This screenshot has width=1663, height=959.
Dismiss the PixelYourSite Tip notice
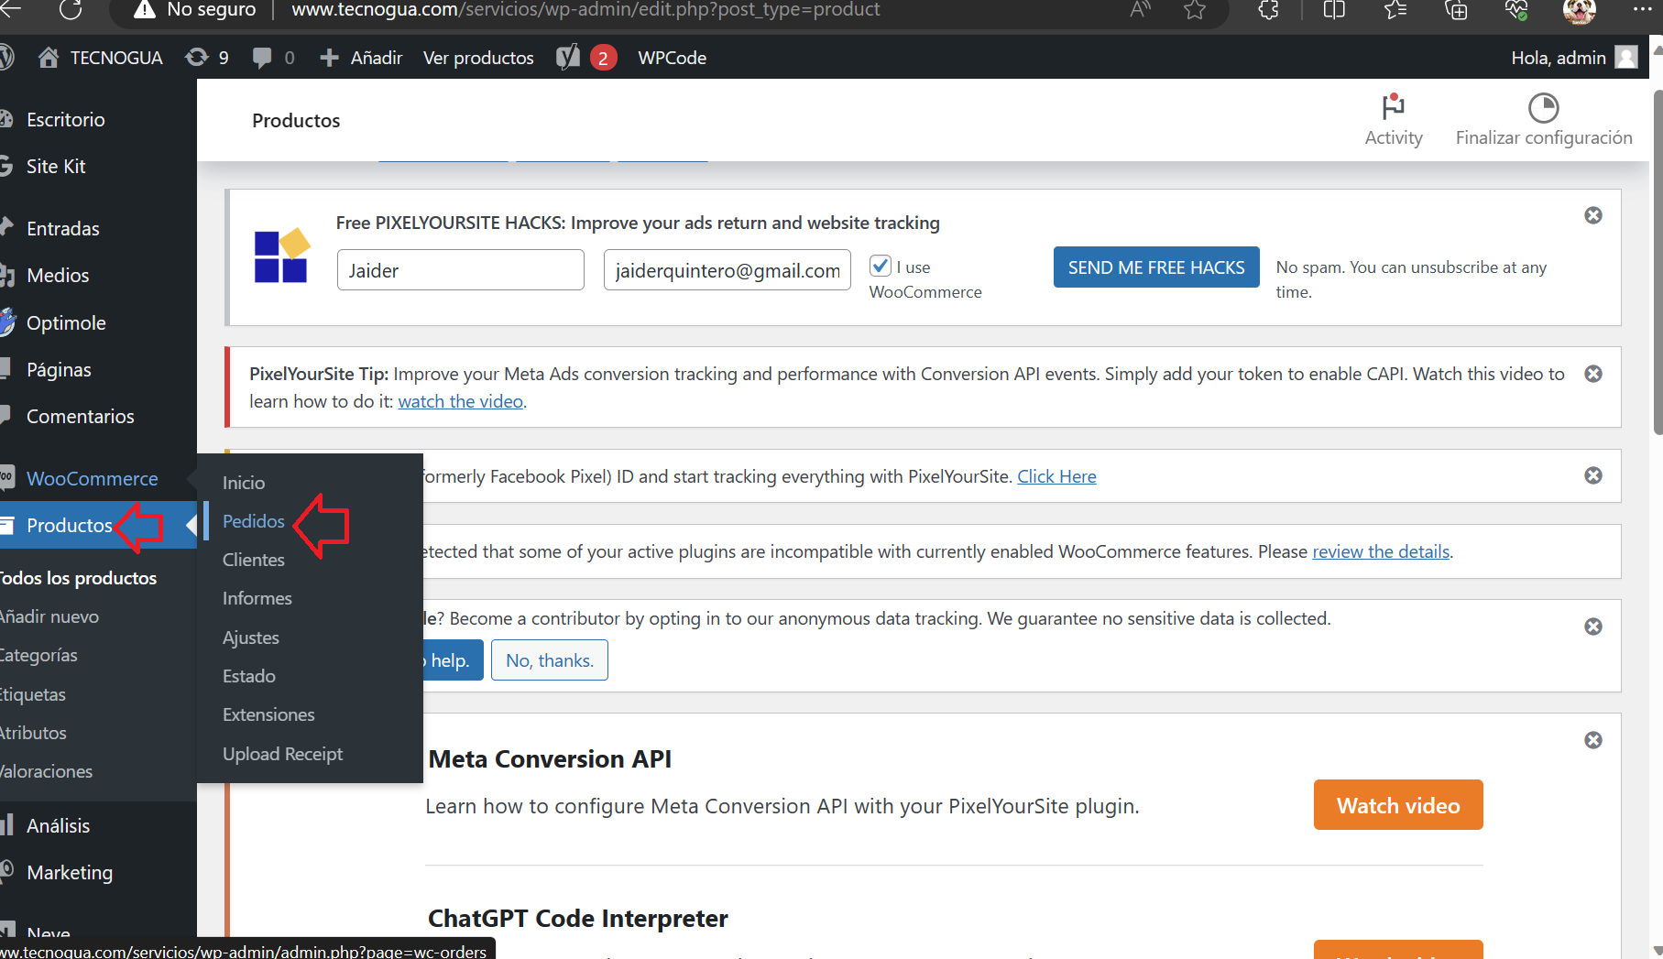pyautogui.click(x=1593, y=374)
